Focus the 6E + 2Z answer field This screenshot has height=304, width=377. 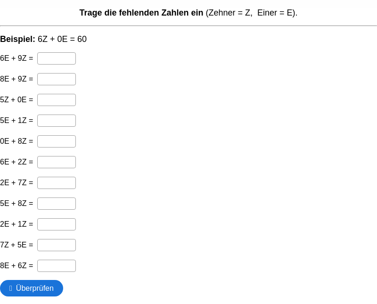coord(57,162)
